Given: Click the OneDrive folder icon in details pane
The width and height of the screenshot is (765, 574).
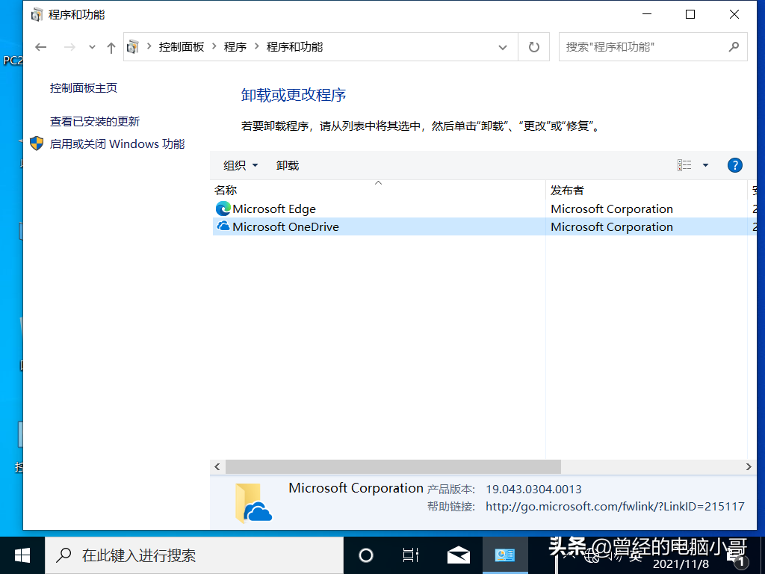Looking at the screenshot, I should 253,503.
